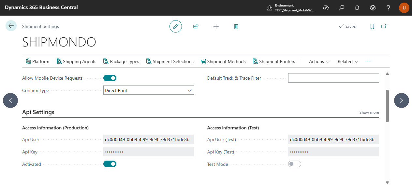Screen dimensions: 412x185
Task: Click Default Track & Trace Filter field
Action: point(333,78)
